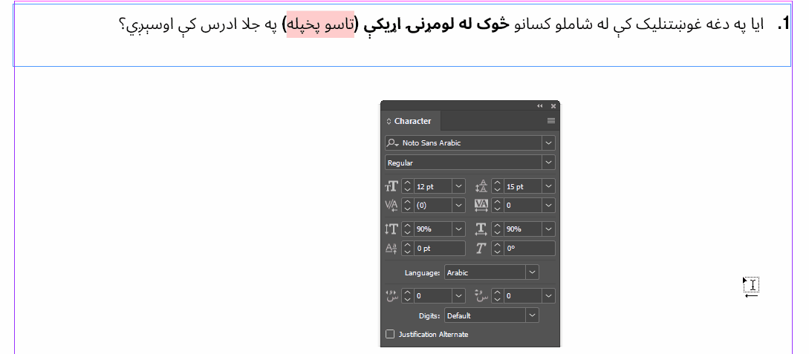Click the highlighted text تاسو پخپله
The image size is (809, 354).
321,24
